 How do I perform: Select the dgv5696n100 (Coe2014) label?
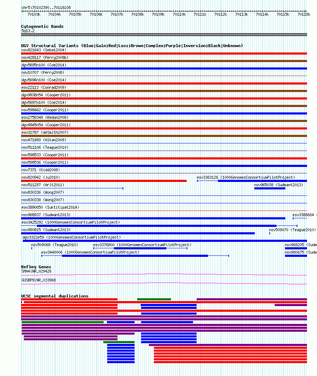click(x=44, y=80)
